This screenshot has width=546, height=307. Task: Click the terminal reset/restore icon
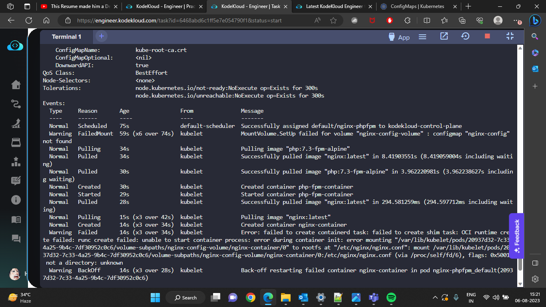point(465,36)
